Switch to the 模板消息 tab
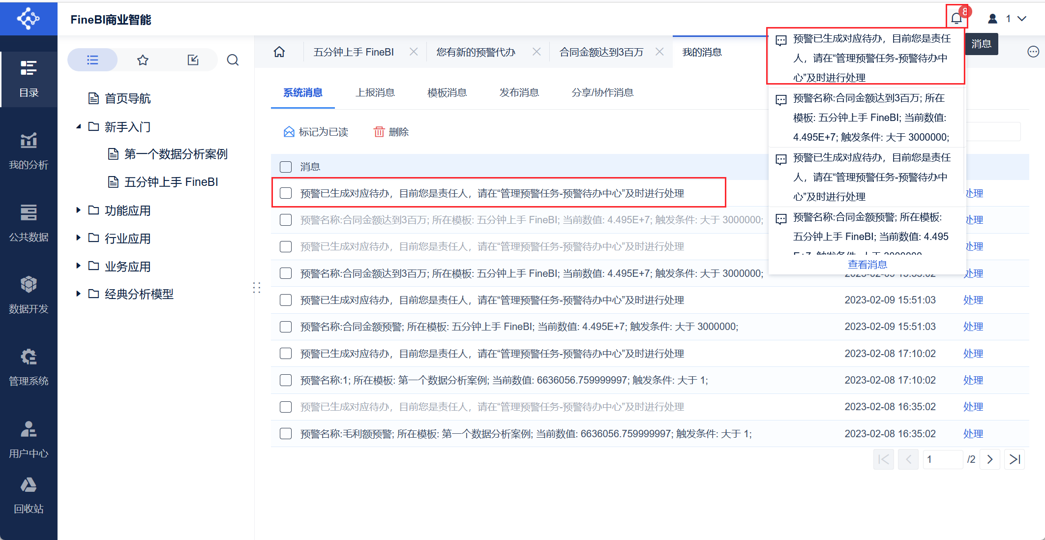1045x540 pixels. click(447, 92)
